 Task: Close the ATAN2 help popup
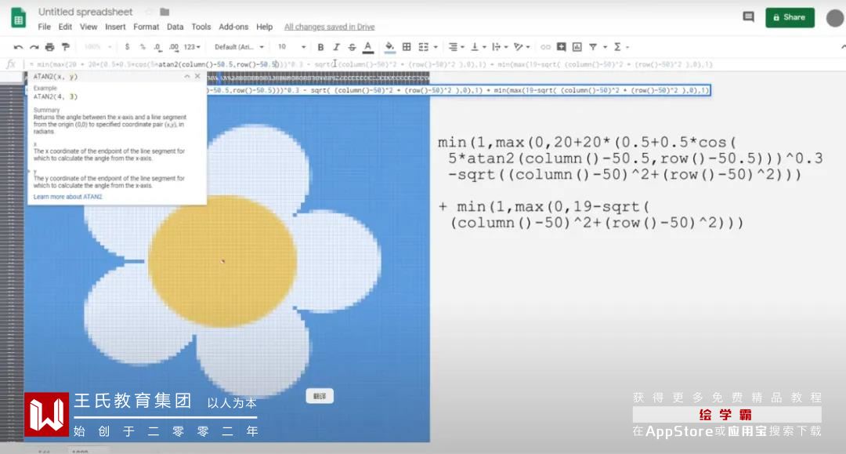pyautogui.click(x=197, y=76)
